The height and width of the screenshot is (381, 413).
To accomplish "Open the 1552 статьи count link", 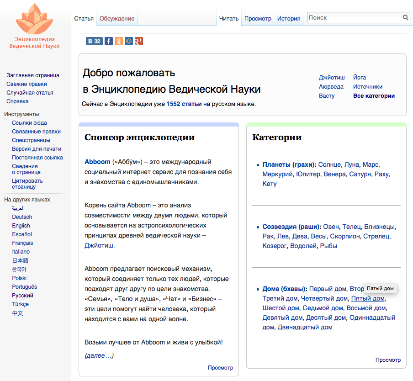I will 184,104.
